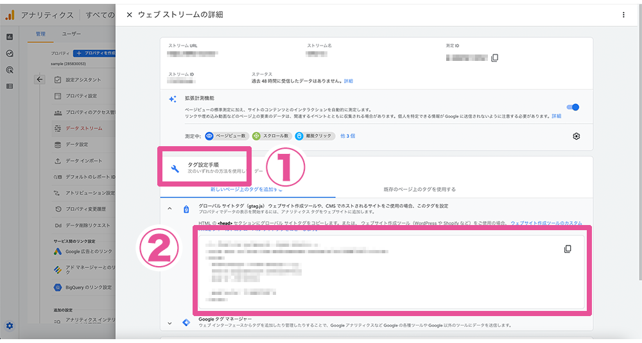This screenshot has width=642, height=343.
Task: Click the 離脱クリック chip
Action: (315, 136)
